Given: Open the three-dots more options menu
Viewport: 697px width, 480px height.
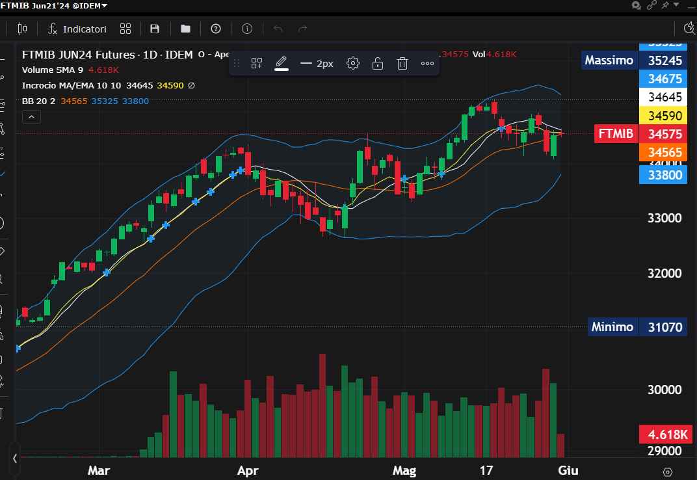Looking at the screenshot, I should point(427,63).
